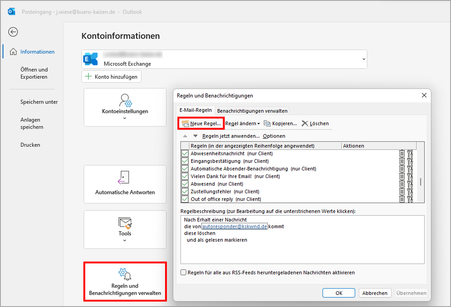
Task: Click the back arrow in the left sidebar
Action: (13, 32)
